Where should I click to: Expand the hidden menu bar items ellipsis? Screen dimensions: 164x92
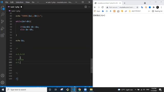[38, 2]
